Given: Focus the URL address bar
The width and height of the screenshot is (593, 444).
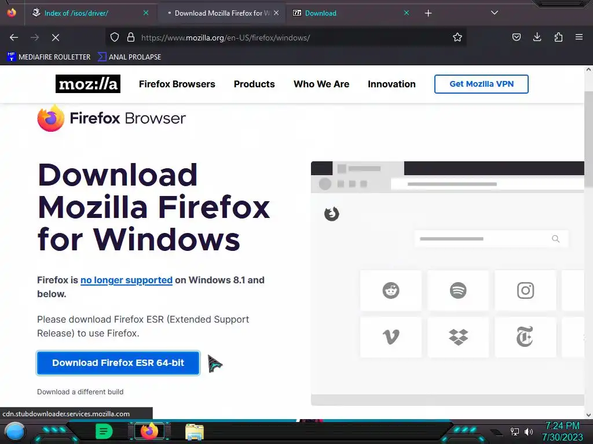Looking at the screenshot, I should 287,38.
